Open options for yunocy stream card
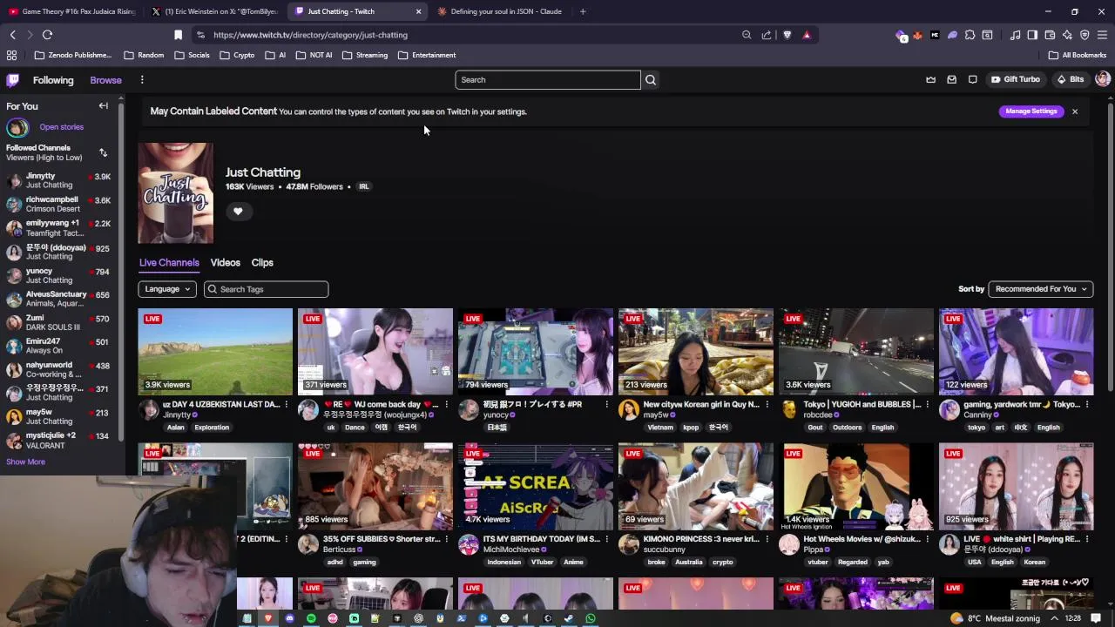The image size is (1115, 627). [607, 404]
